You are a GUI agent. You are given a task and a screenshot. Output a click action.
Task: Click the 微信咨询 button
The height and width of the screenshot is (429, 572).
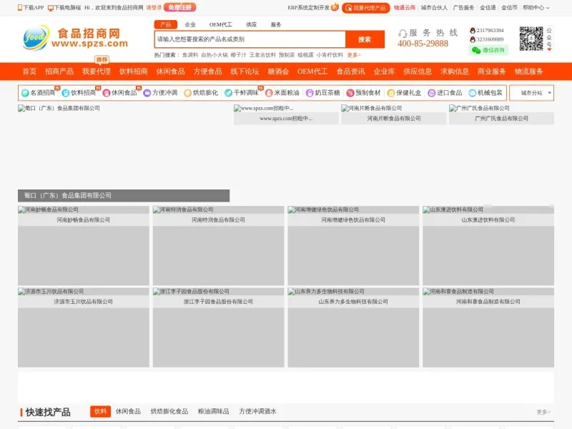coord(488,50)
